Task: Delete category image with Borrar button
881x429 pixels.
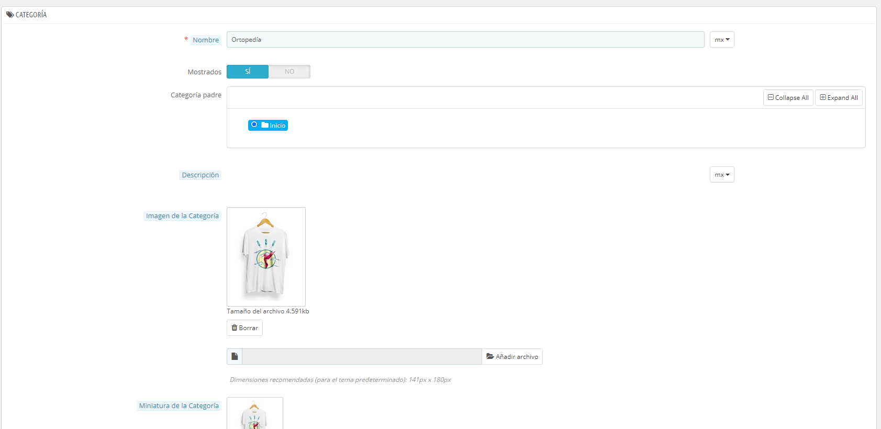Action: 244,328
